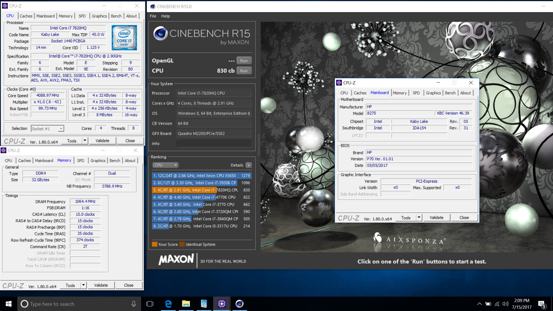Screen dimensions: 553x311
Task: Switch to Bench tab in top CPU-Z window
Action: [x=116, y=16]
